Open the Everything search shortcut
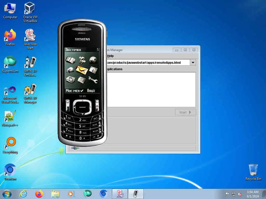266x199 pixels. [10, 145]
